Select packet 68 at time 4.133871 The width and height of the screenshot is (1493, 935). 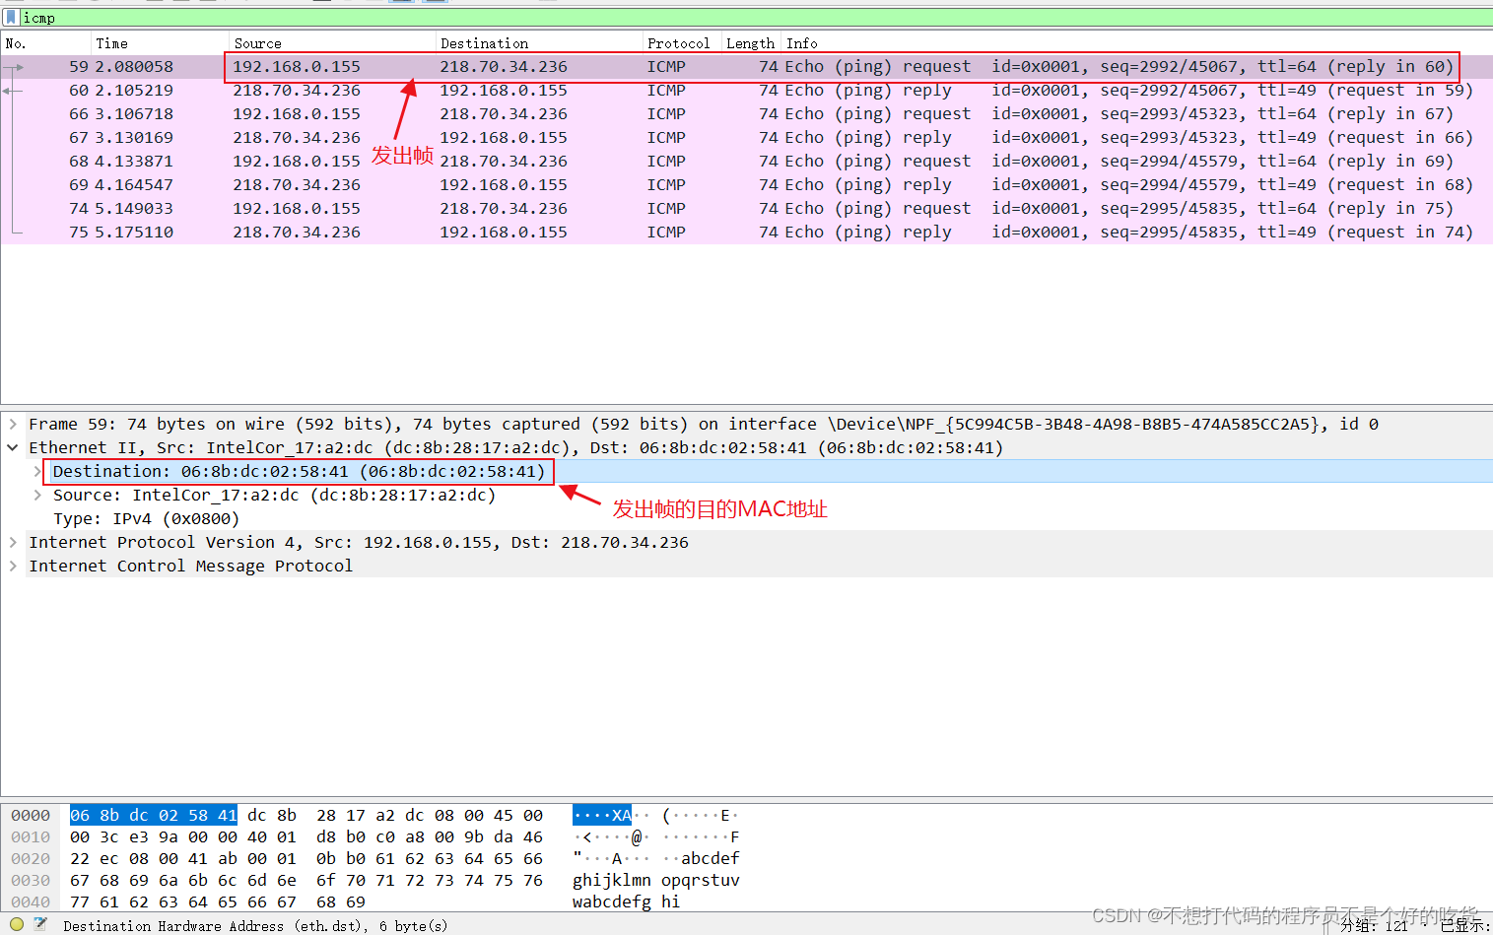click(x=746, y=161)
